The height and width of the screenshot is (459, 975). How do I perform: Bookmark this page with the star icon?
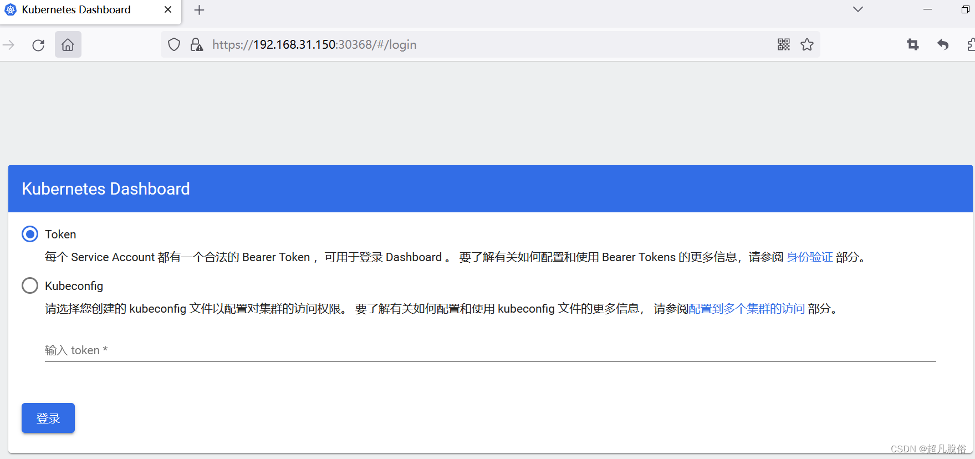(x=807, y=44)
